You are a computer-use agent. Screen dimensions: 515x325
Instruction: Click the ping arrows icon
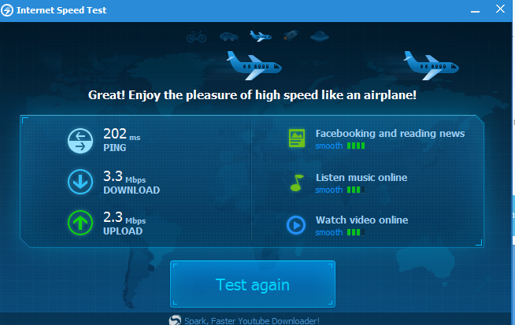[x=80, y=141]
